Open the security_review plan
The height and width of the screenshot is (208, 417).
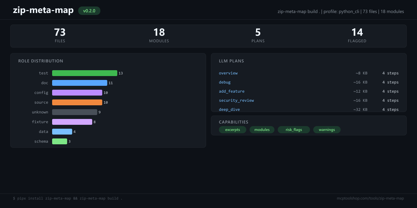coord(236,100)
